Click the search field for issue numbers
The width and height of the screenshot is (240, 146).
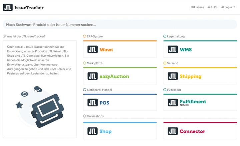point(120,25)
